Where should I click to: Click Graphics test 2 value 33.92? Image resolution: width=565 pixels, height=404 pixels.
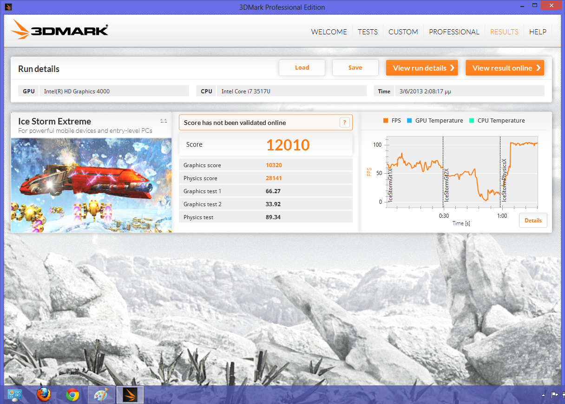point(273,204)
